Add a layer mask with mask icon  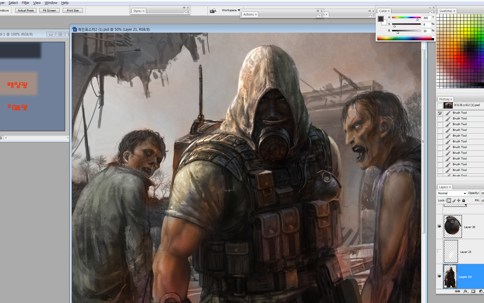473,291
